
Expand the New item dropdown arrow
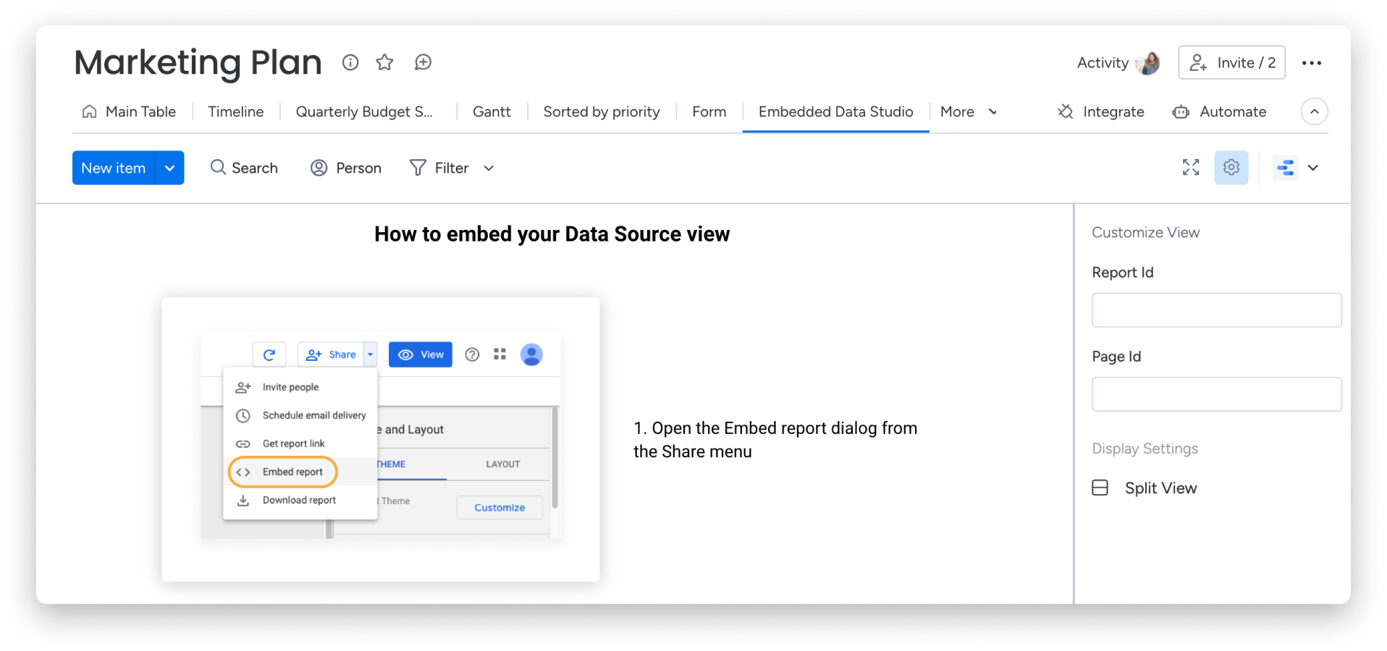pyautogui.click(x=169, y=168)
